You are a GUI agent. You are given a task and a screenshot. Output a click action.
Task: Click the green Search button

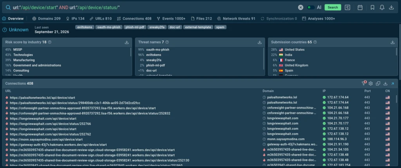pos(333,7)
